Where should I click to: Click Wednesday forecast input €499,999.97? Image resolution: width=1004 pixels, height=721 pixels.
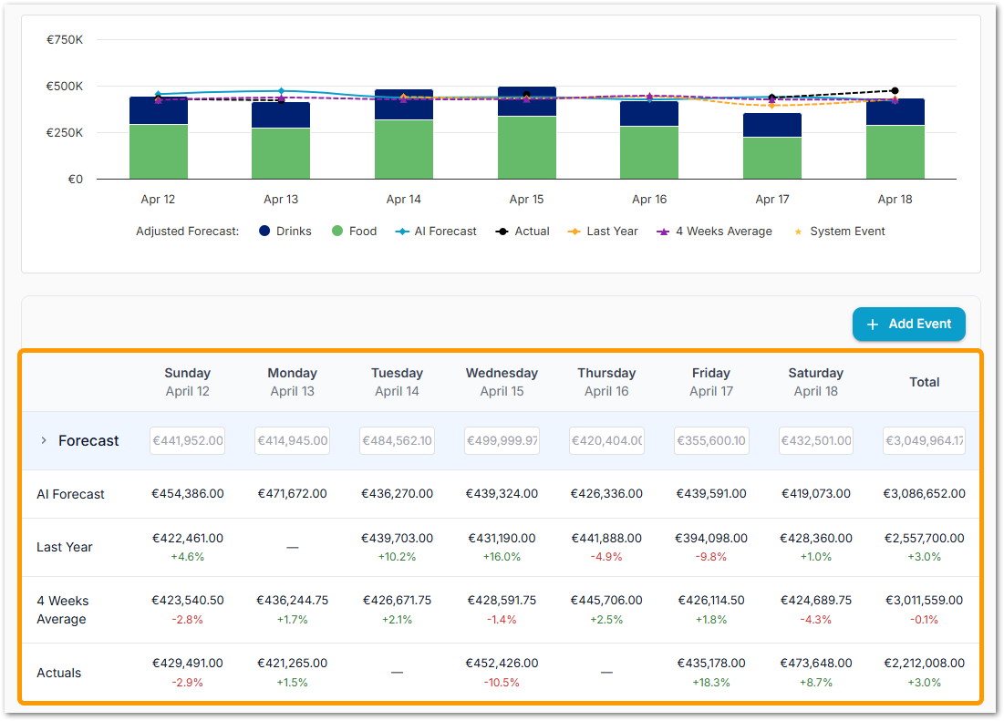pos(502,441)
